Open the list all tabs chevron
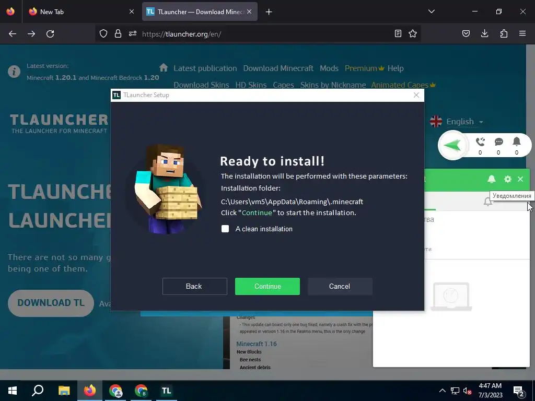This screenshot has height=401, width=535. click(431, 11)
